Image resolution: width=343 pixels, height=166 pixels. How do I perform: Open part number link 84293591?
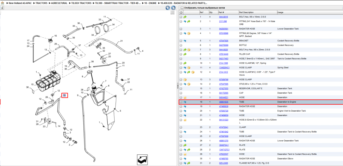point(224,29)
